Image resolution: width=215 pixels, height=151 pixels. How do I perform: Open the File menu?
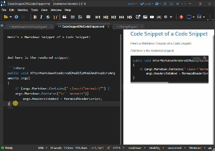pos(4,10)
